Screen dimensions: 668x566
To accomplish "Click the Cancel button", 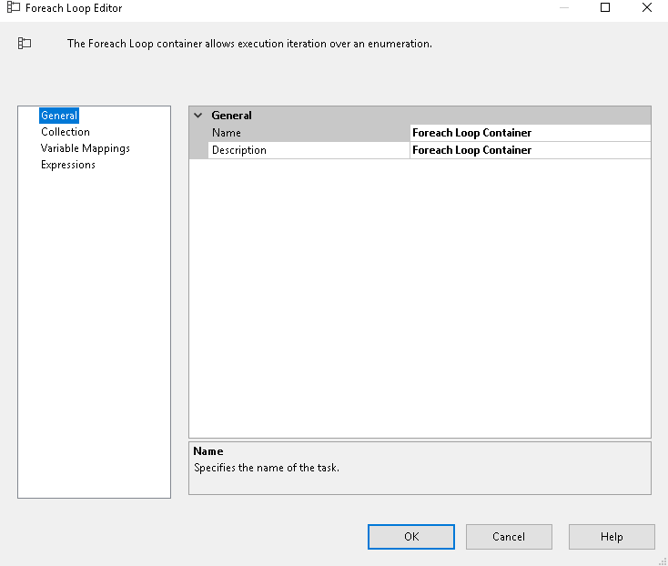I will click(509, 537).
